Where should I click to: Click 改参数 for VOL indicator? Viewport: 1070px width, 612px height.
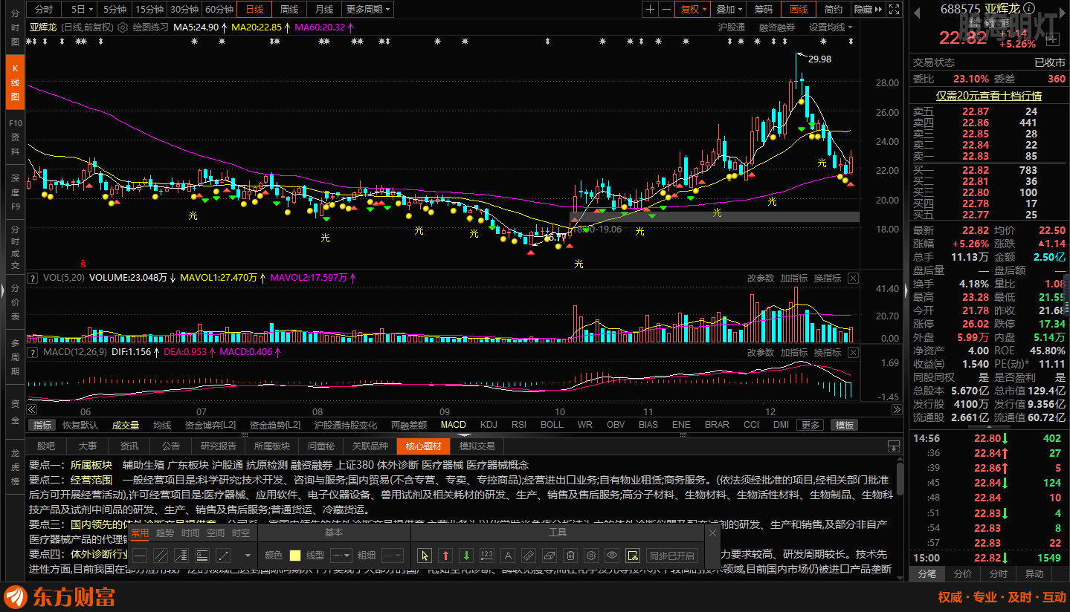click(x=760, y=278)
